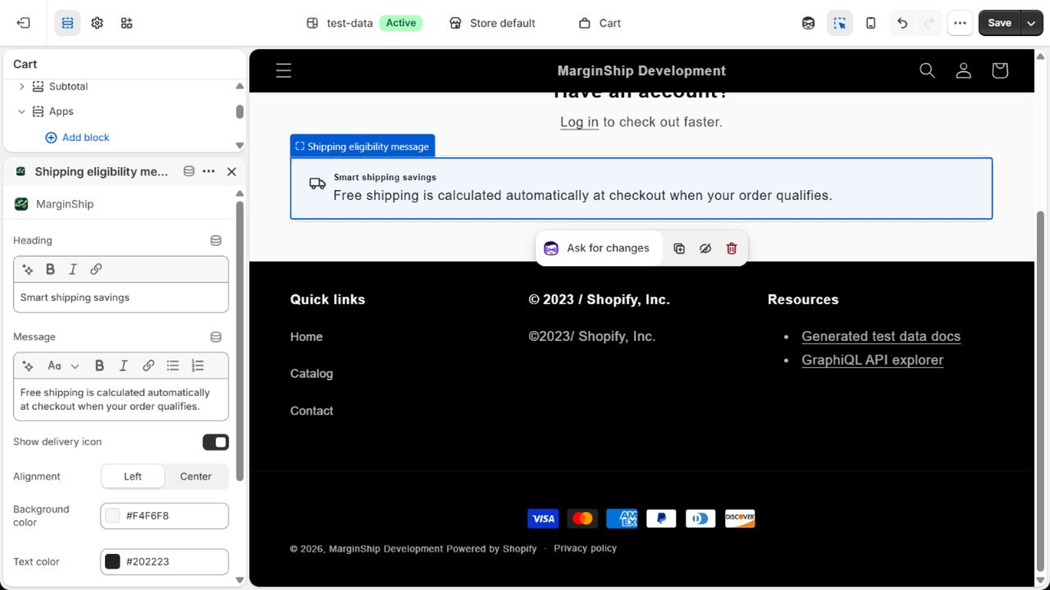Image resolution: width=1050 pixels, height=590 pixels.
Task: Click Ask for changes button
Action: pyautogui.click(x=598, y=248)
